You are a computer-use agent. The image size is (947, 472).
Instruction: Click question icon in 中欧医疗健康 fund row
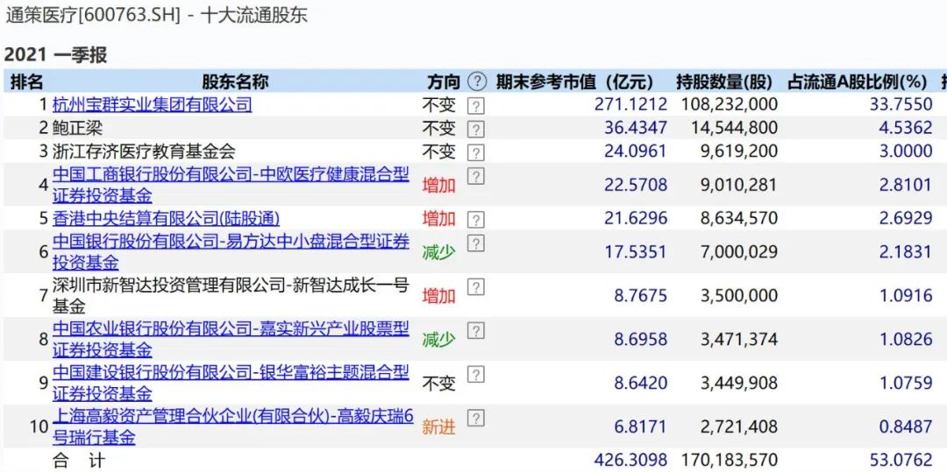click(476, 175)
